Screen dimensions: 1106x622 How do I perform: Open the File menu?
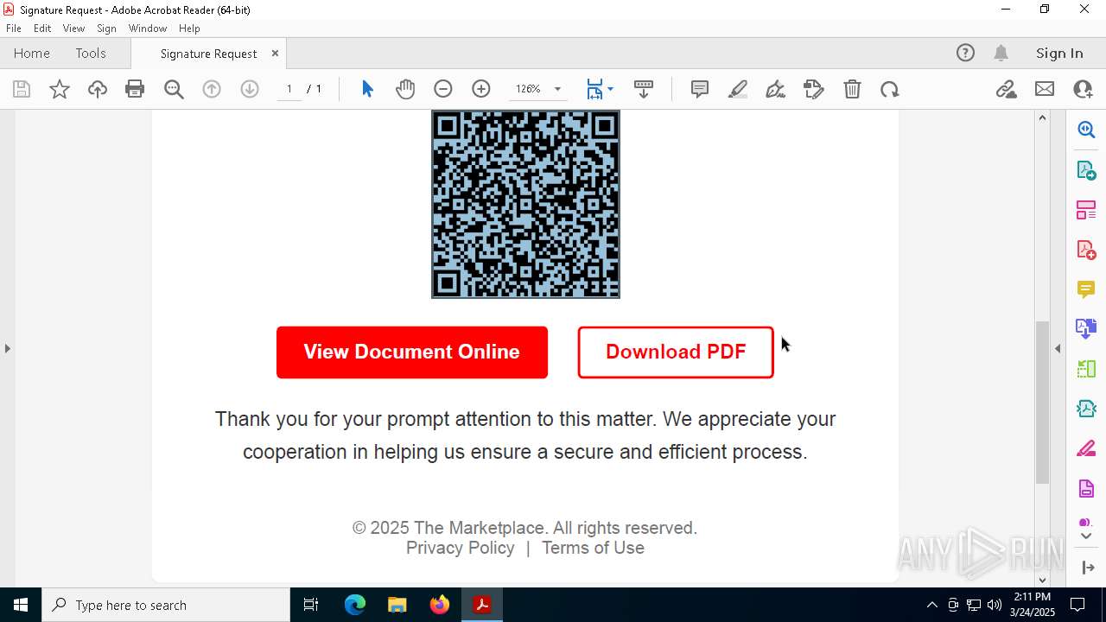coord(14,29)
